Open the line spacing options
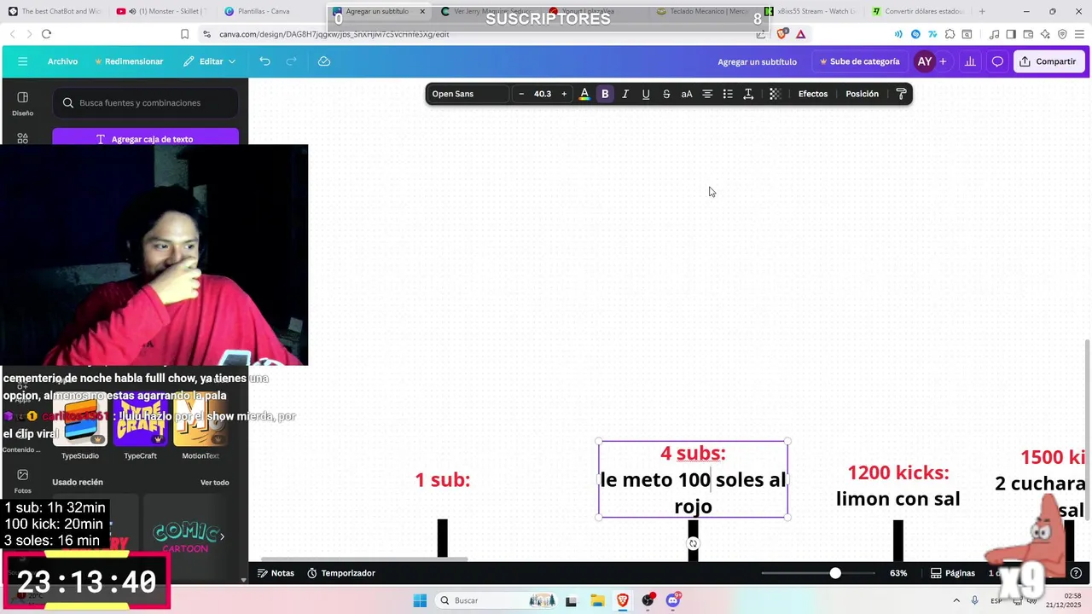Viewport: 1092px width, 614px height. pyautogui.click(x=748, y=94)
